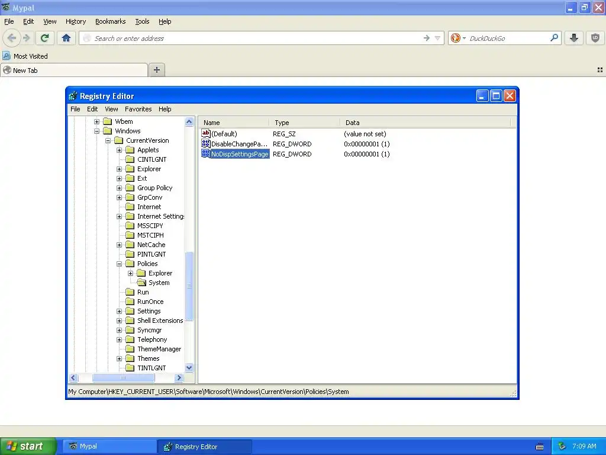The width and height of the screenshot is (606, 455).
Task: Click the DuckDuckGo search magnifier icon
Action: (x=554, y=38)
